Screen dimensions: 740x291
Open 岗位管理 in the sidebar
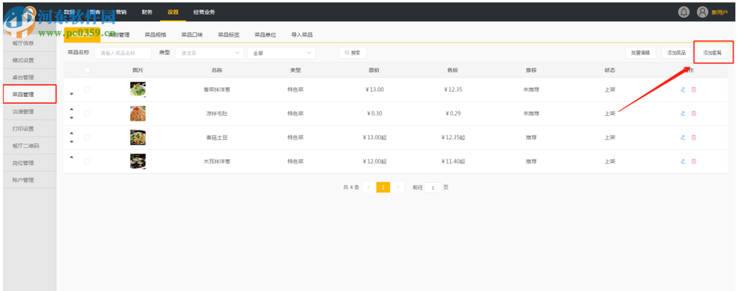point(29,163)
